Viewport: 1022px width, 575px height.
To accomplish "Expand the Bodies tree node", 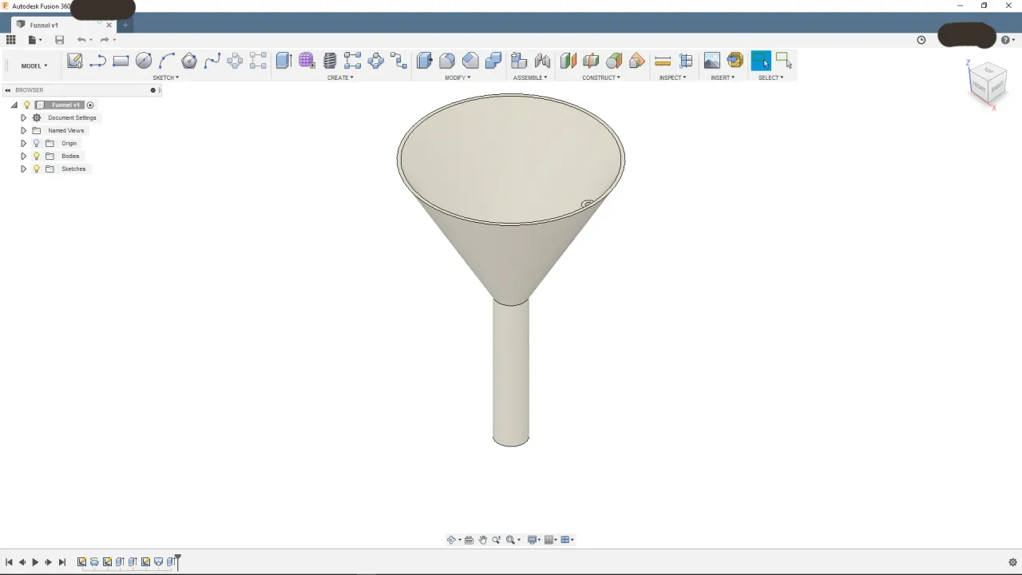I will (23, 156).
